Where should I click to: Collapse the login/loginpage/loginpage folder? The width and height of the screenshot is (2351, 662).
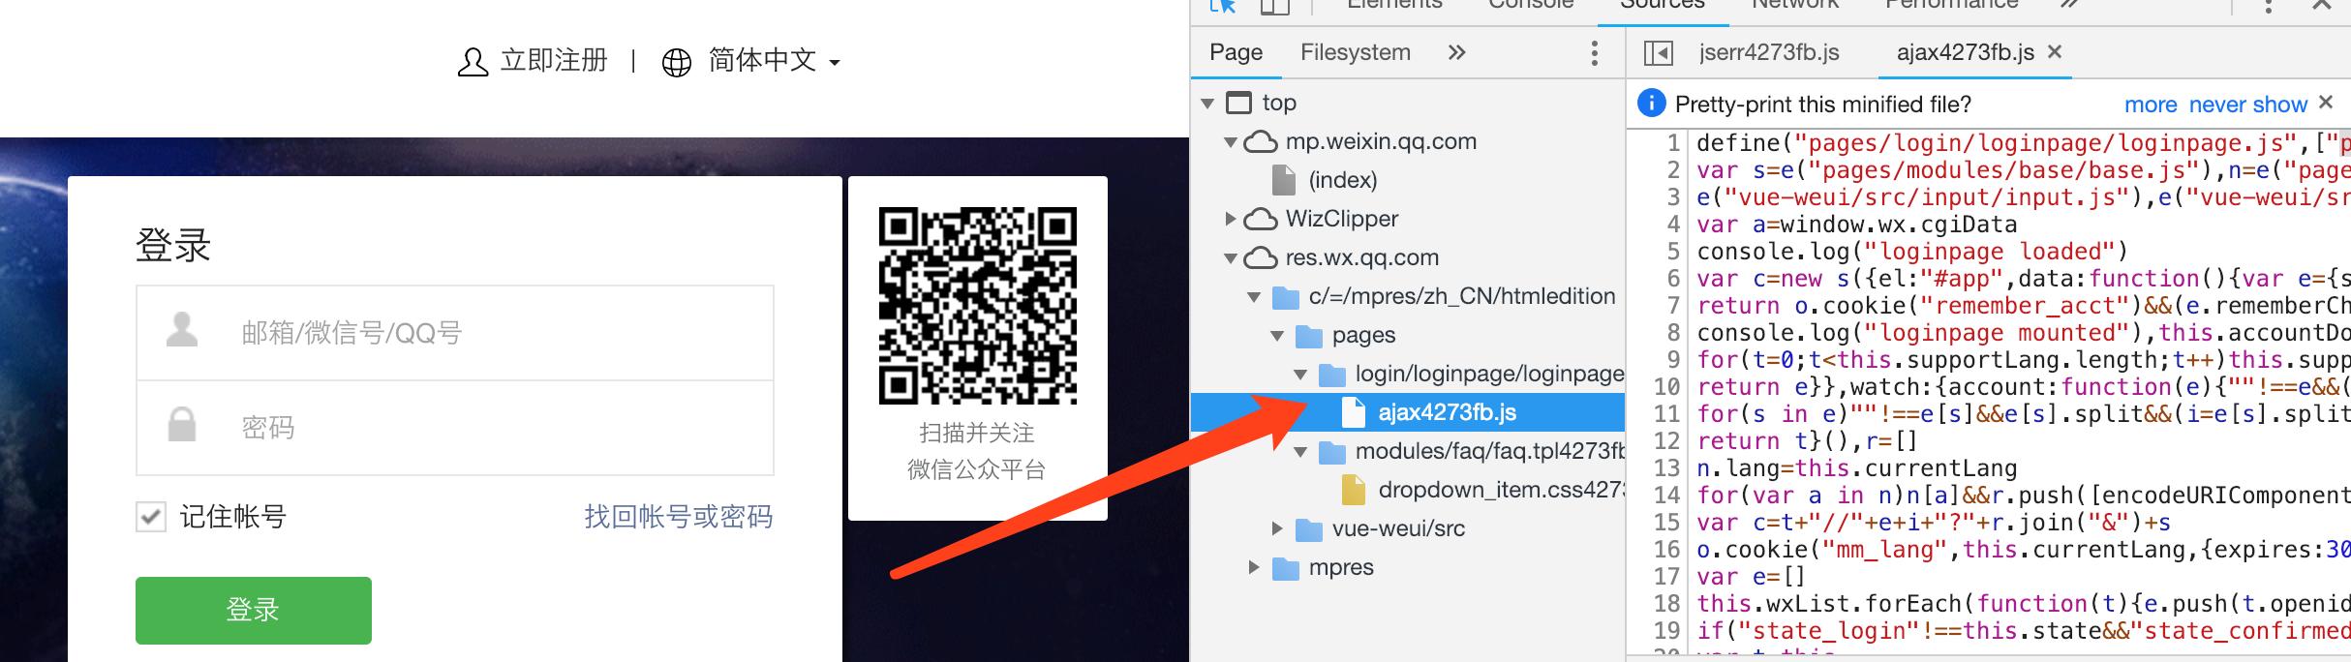point(1300,375)
